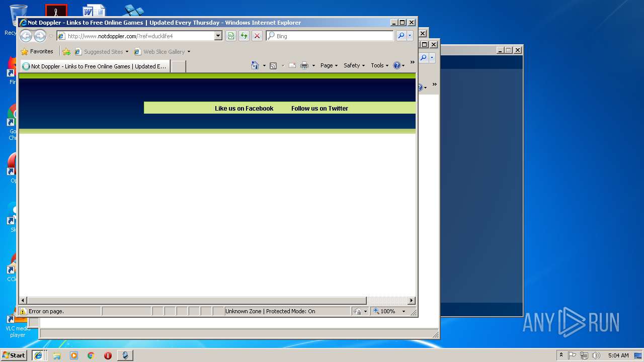644x362 pixels.
Task: Click the network tray icon
Action: 584,355
